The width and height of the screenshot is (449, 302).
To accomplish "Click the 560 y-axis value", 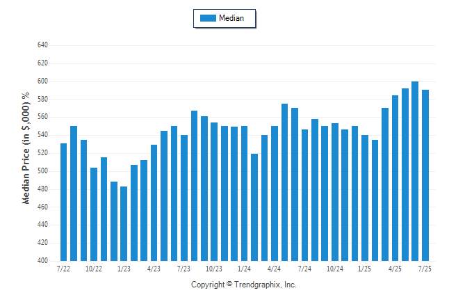I will pyautogui.click(x=42, y=117).
